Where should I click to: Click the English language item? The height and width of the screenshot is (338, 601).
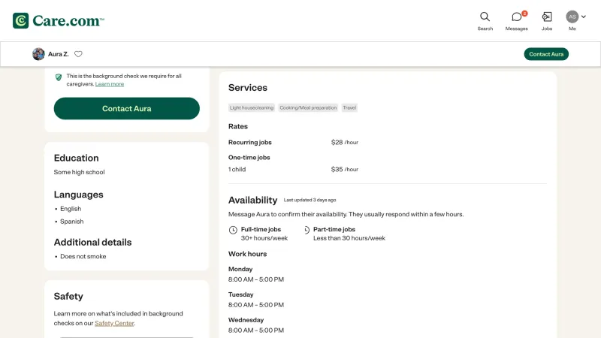pyautogui.click(x=71, y=209)
